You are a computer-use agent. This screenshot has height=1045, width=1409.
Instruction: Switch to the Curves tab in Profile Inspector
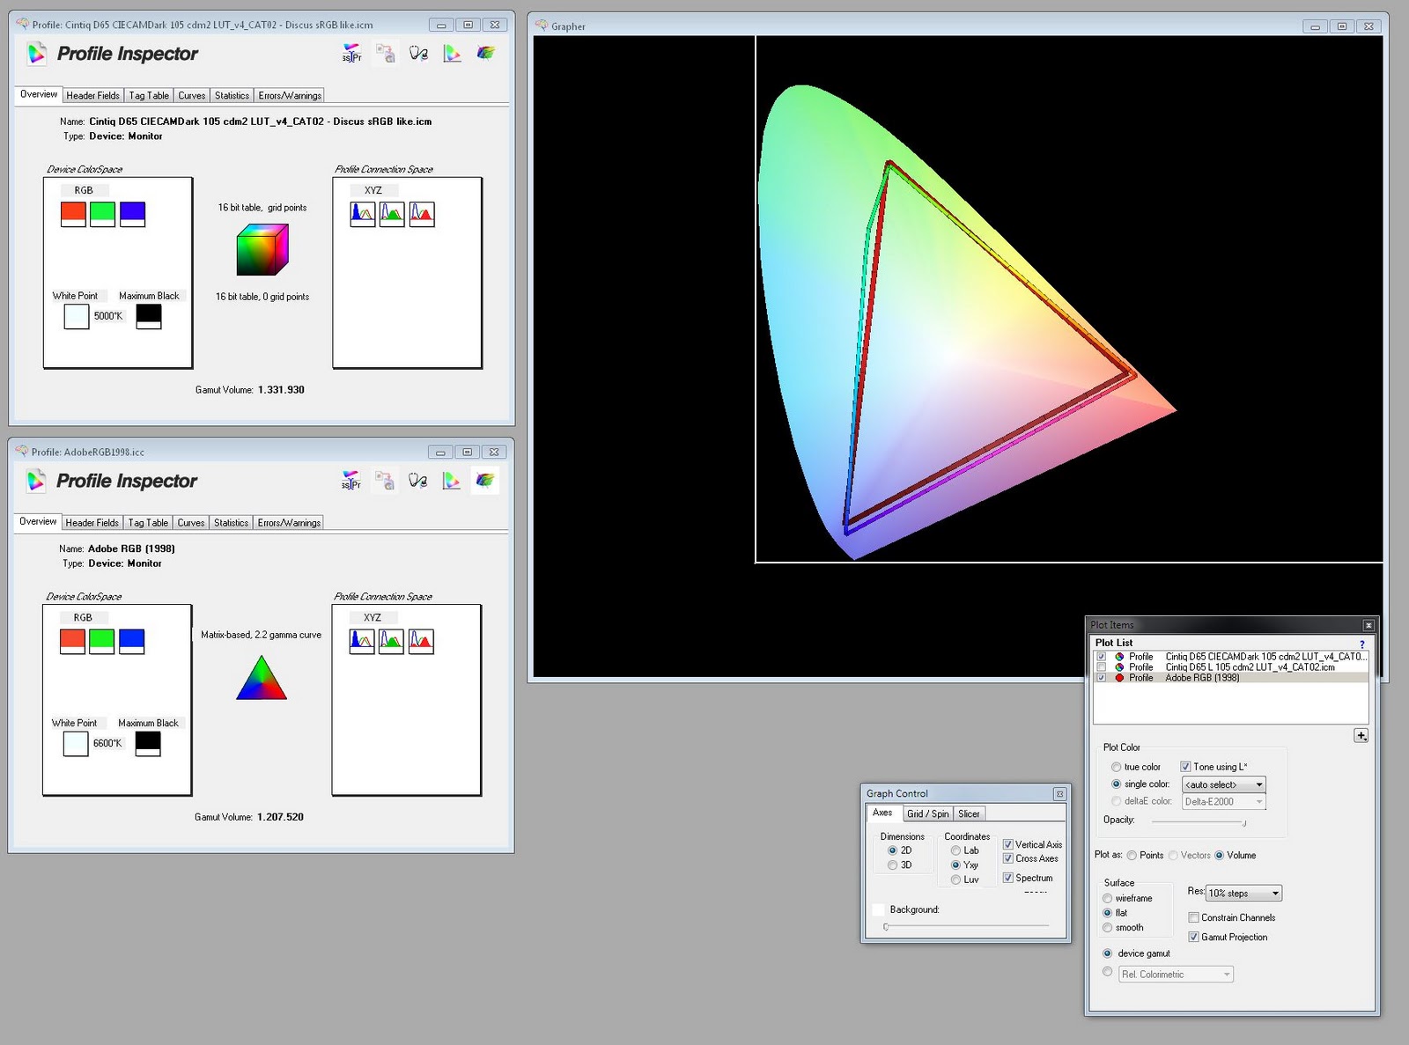tap(191, 94)
